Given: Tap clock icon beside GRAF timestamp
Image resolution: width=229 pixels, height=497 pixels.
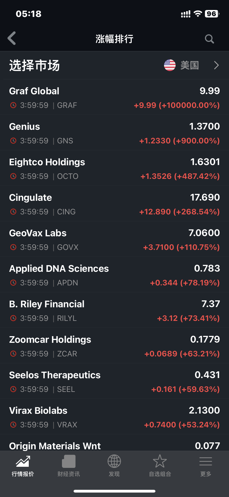Looking at the screenshot, I should (13, 105).
